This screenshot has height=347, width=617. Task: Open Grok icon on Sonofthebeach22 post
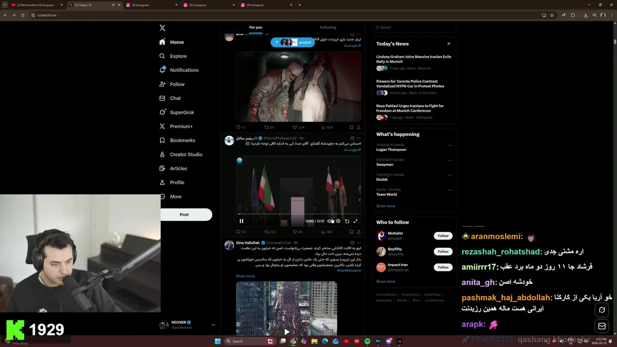(x=352, y=138)
